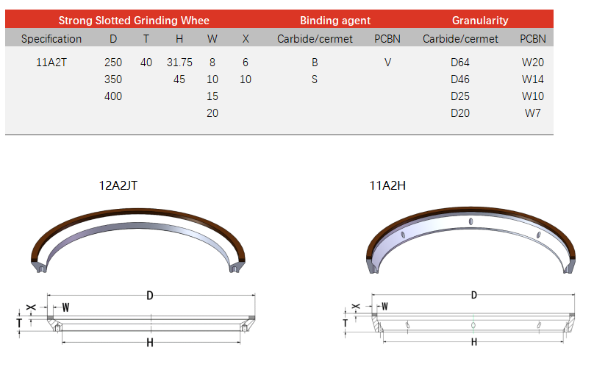Click the 'T' dimension label on 12A2JT drawing
Screen dimensions: 594x381
click(x=19, y=323)
